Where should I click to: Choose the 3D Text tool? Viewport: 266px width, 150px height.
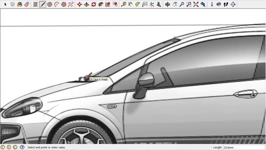(x=159, y=5)
